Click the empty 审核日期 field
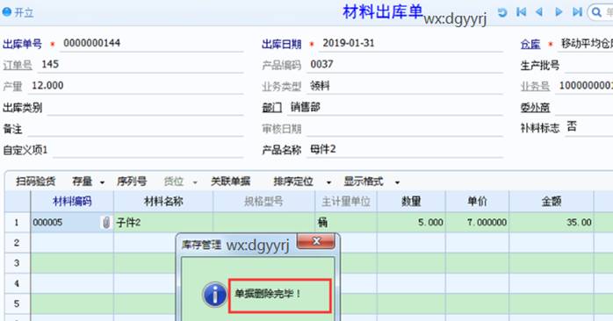This screenshot has width=613, height=321. click(405, 128)
